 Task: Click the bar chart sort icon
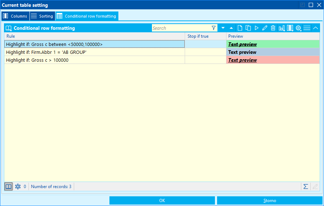tap(282, 28)
